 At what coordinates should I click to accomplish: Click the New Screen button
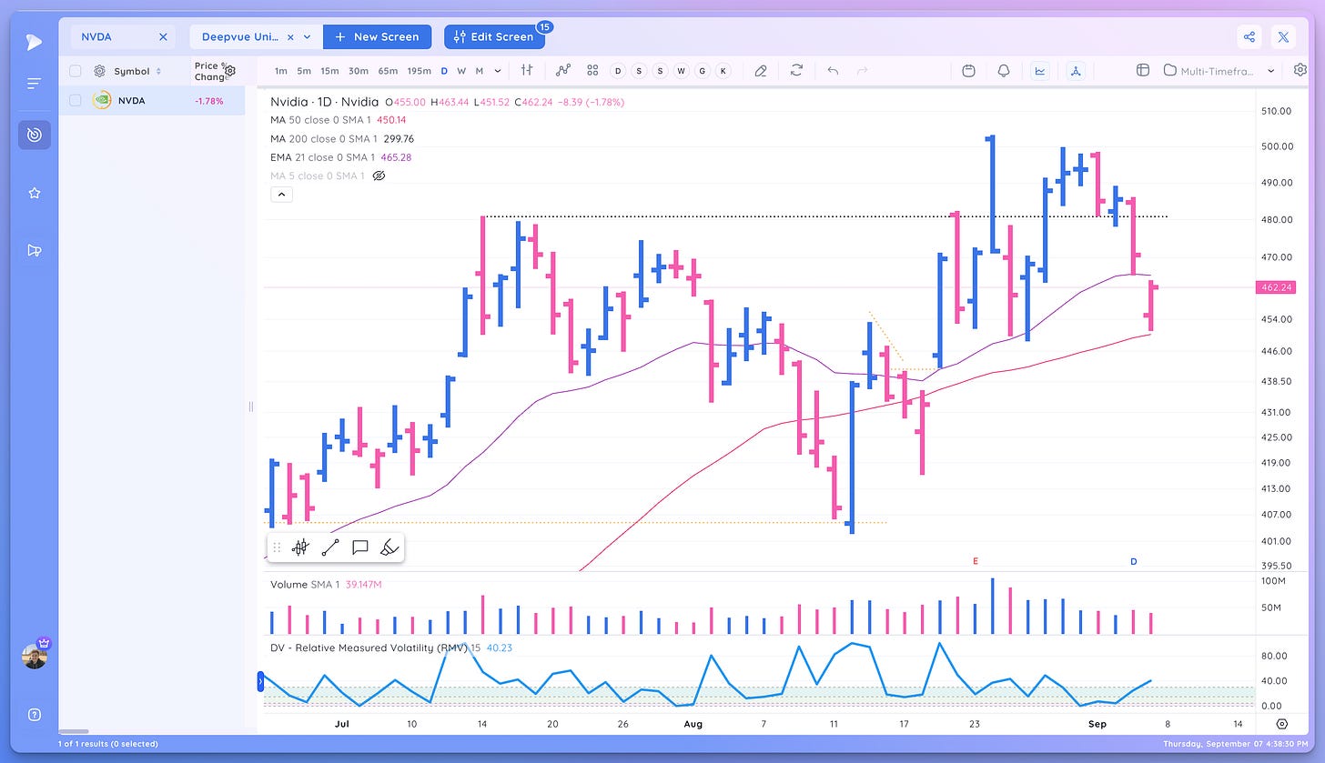coord(377,37)
